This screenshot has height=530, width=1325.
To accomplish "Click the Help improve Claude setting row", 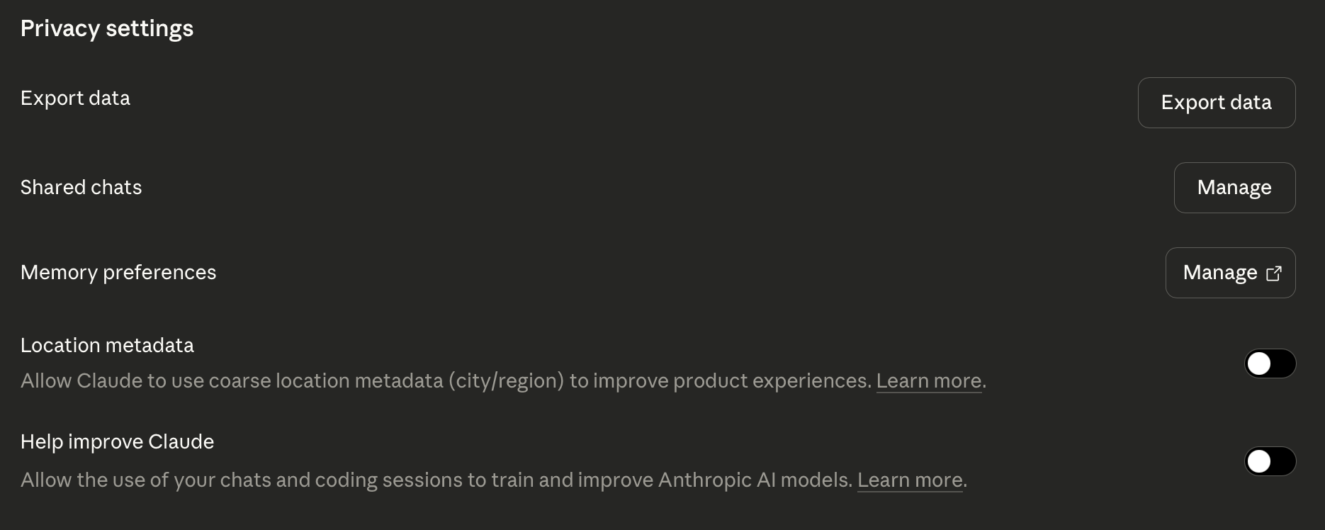I will [x=117, y=441].
